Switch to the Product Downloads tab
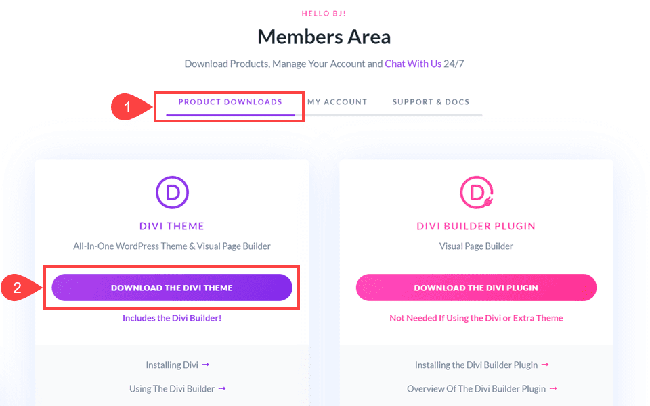The image size is (650, 406). tap(230, 101)
